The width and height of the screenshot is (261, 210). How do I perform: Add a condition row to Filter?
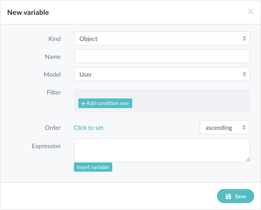(x=105, y=103)
